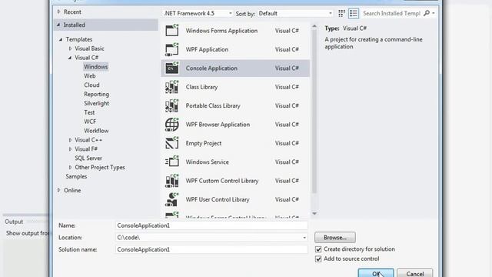Switch to small icons view
This screenshot has height=277, width=492.
tap(341, 13)
